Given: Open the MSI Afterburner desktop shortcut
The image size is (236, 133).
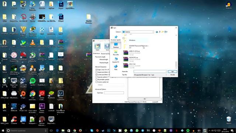Looking at the screenshot, I should tap(32, 57).
